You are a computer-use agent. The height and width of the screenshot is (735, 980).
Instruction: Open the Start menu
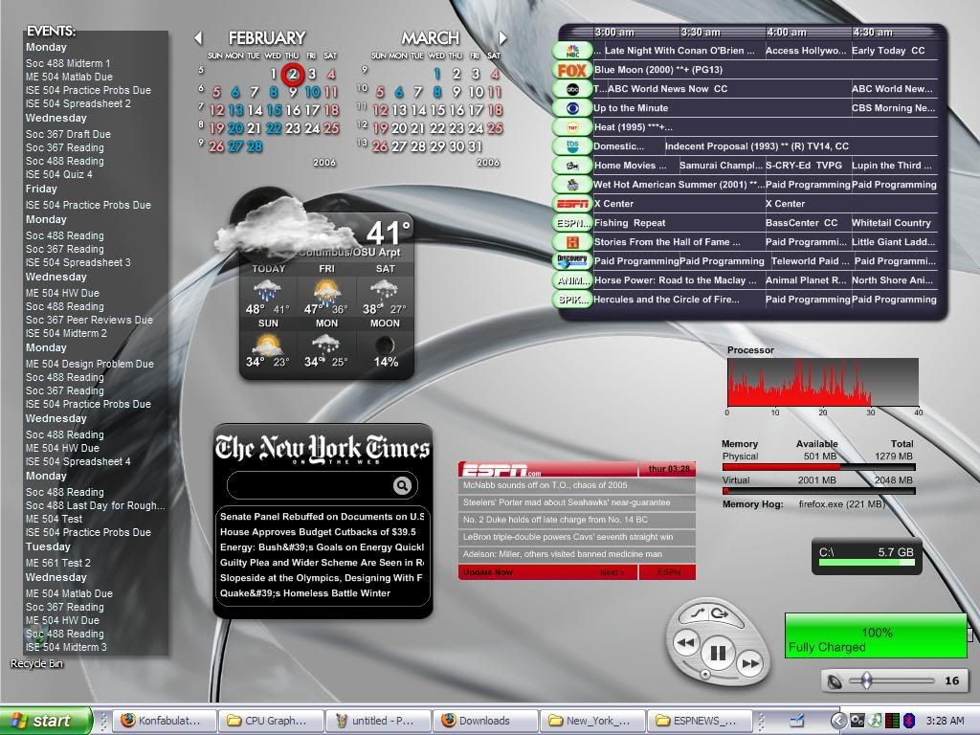click(46, 721)
